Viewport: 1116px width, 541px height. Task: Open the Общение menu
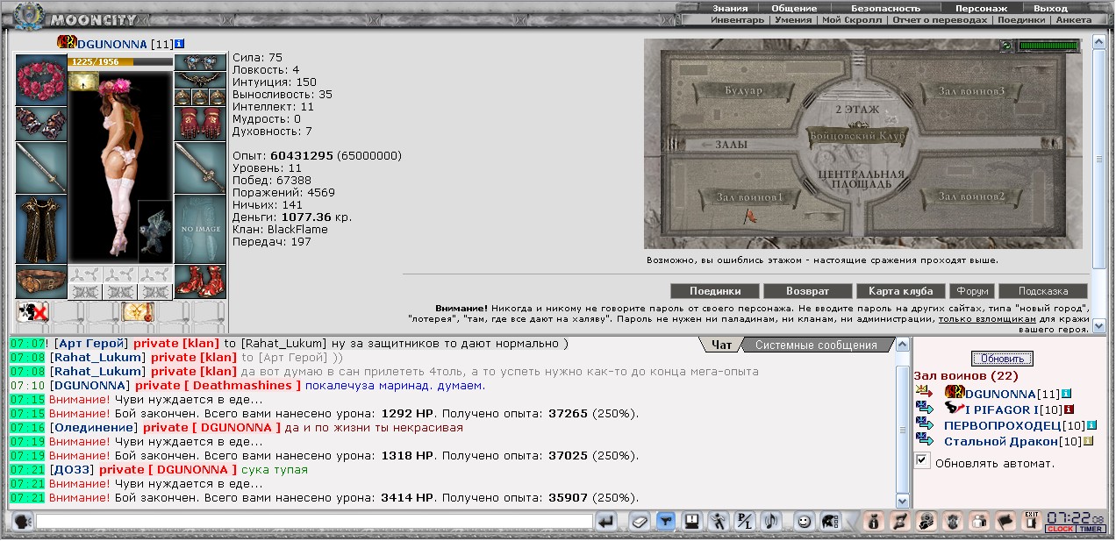tap(794, 8)
